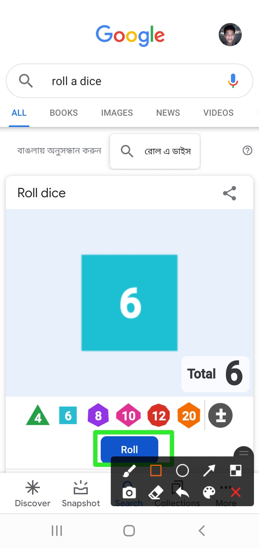Collapse the annotation toolbar handle
Viewport: 259px width, 548px height.
click(x=244, y=453)
